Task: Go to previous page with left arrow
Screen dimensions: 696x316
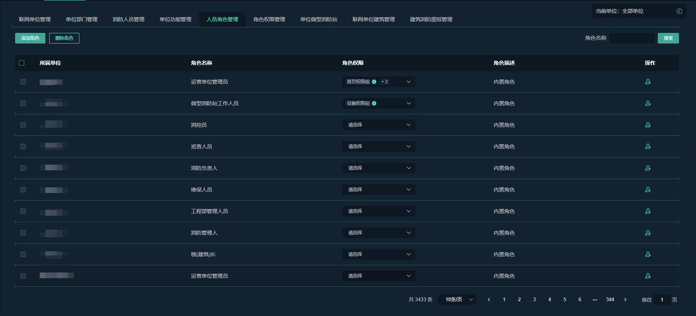Action: pos(489,299)
